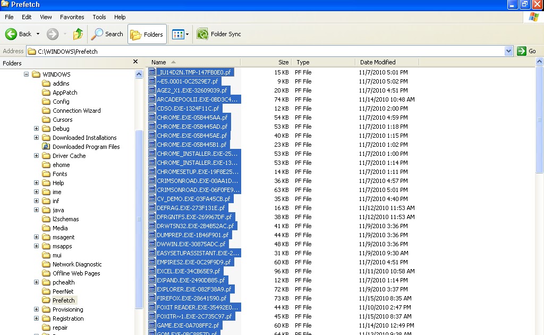Click the file list scroll up arrow

pos(539,62)
